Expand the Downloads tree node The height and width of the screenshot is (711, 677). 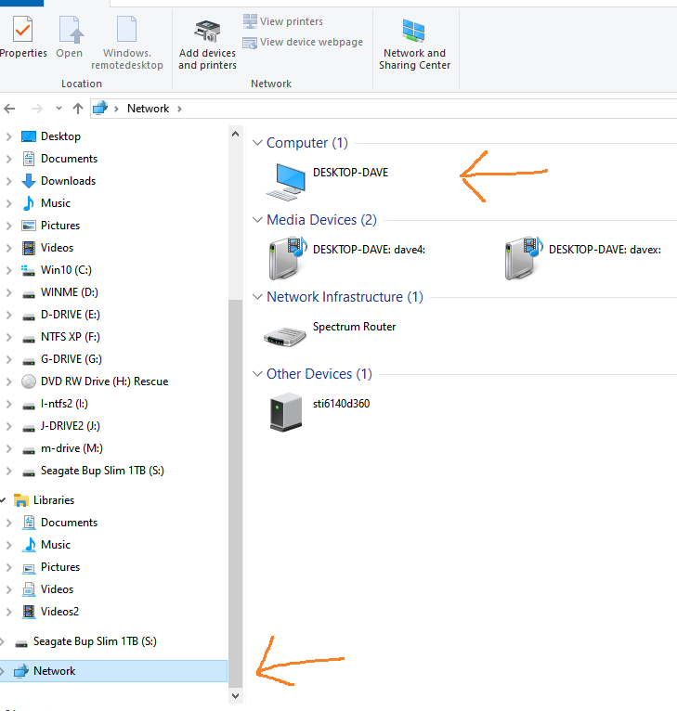(x=8, y=181)
